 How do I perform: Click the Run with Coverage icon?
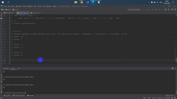(x=149, y=10)
